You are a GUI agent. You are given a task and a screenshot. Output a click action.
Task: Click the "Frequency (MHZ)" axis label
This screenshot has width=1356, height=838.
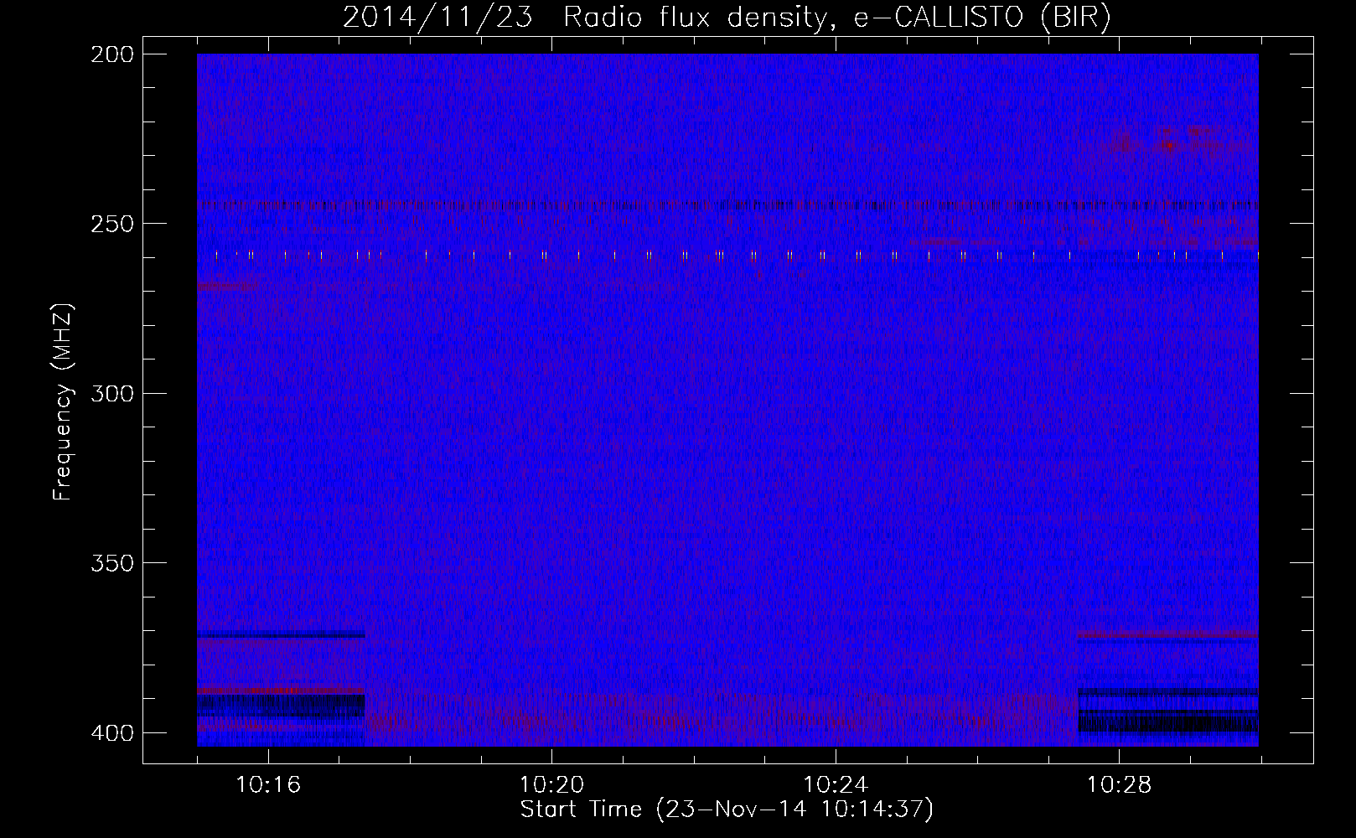tap(63, 401)
